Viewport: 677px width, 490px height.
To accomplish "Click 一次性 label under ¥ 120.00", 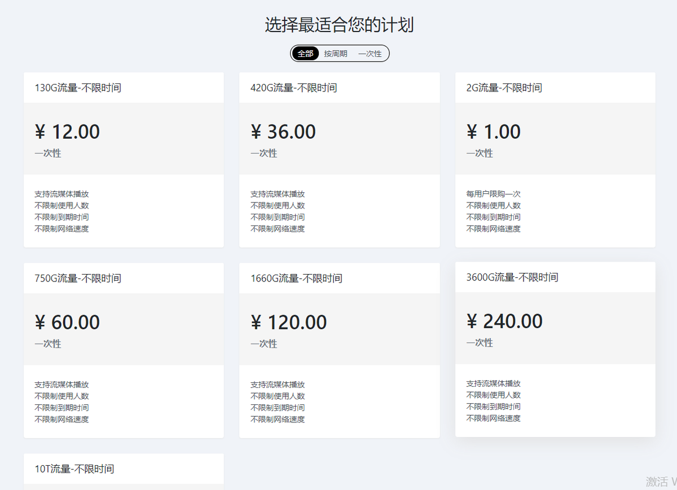I will point(264,344).
